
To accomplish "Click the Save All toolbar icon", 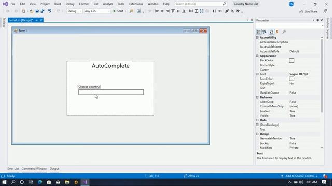I will pos(43,11).
